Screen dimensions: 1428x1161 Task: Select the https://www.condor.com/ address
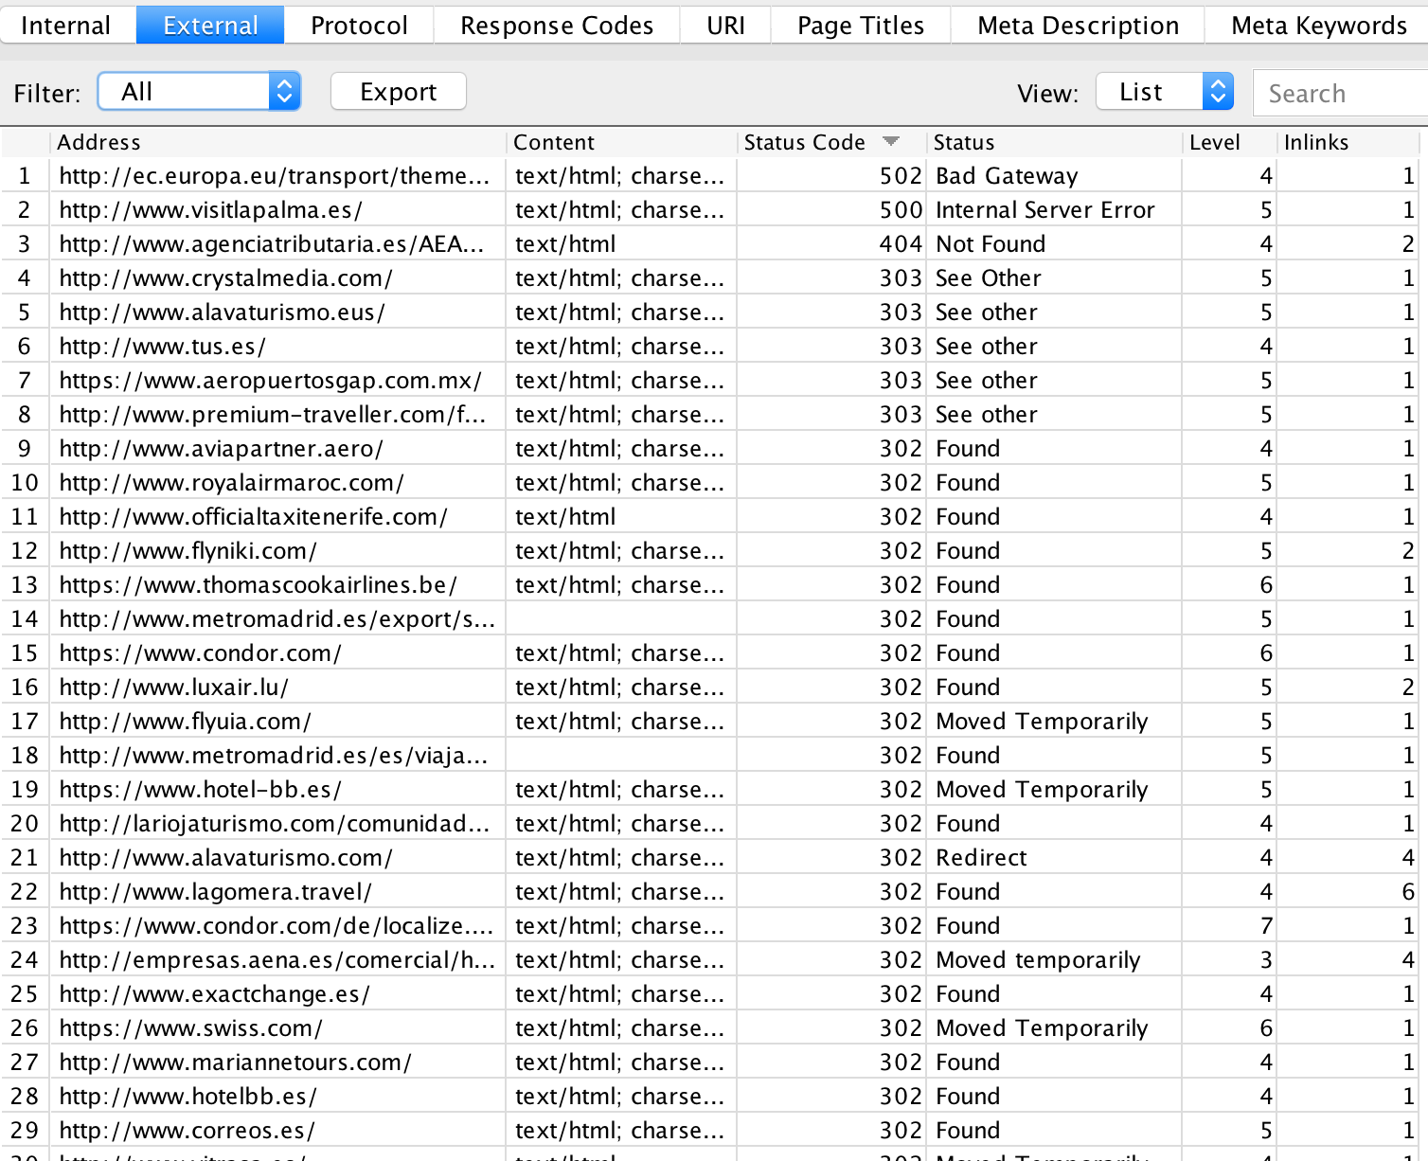click(x=200, y=653)
